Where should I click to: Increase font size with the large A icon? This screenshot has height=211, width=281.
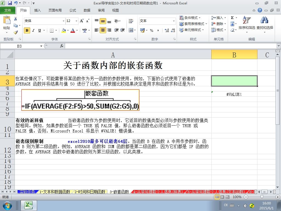(x=82, y=21)
